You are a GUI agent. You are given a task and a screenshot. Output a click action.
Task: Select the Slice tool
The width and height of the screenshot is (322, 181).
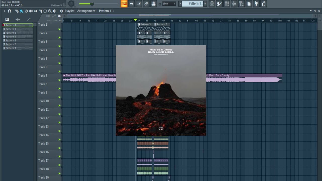coord(40,11)
